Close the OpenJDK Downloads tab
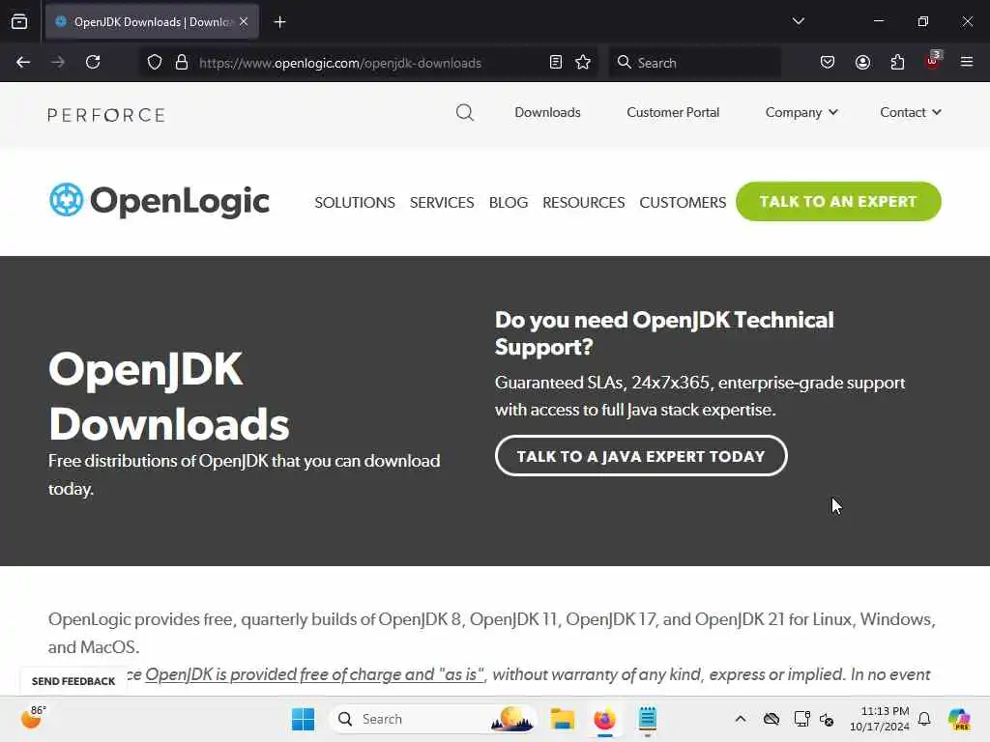 pyautogui.click(x=244, y=21)
